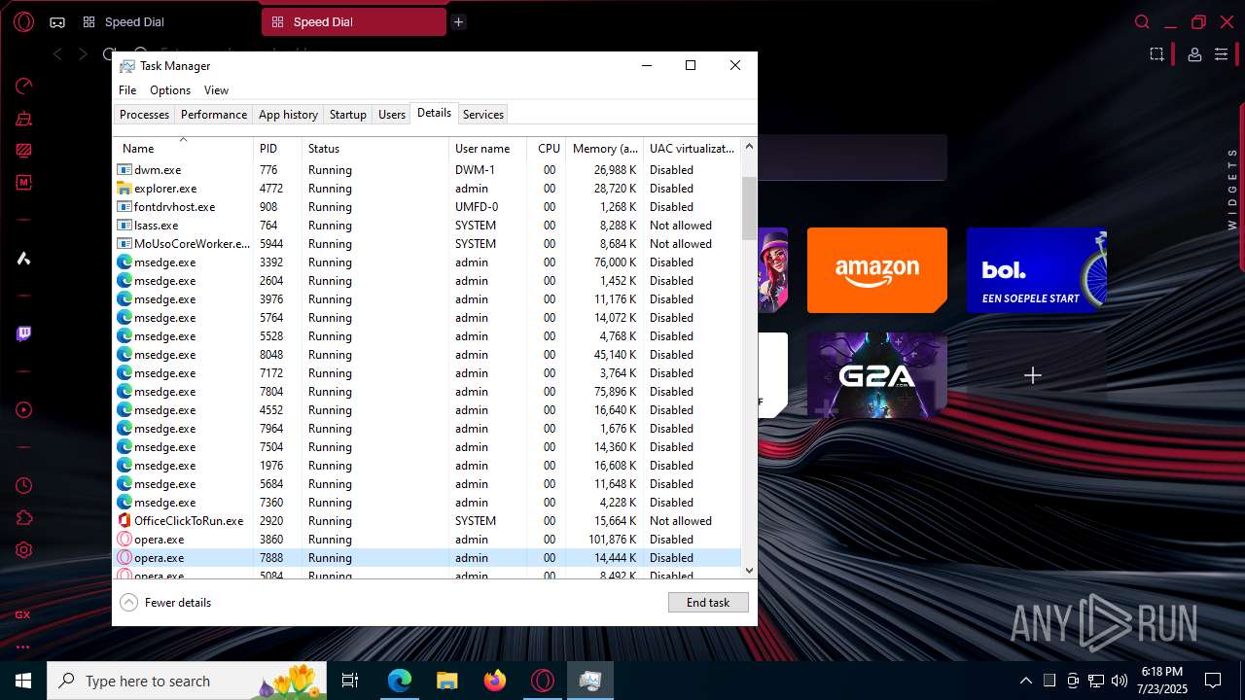Screen dimensions: 1245x700
Task: Click the Opera GX taskbar icon
Action: pos(543,681)
